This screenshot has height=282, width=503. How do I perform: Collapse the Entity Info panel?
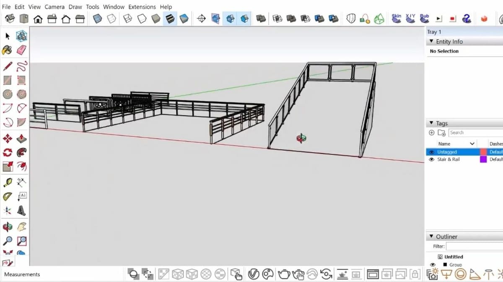click(x=431, y=41)
